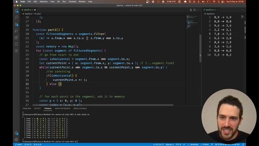The width and height of the screenshot is (259, 146).
Task: Open the LF end-of-line selector
Action: pos(184,144)
